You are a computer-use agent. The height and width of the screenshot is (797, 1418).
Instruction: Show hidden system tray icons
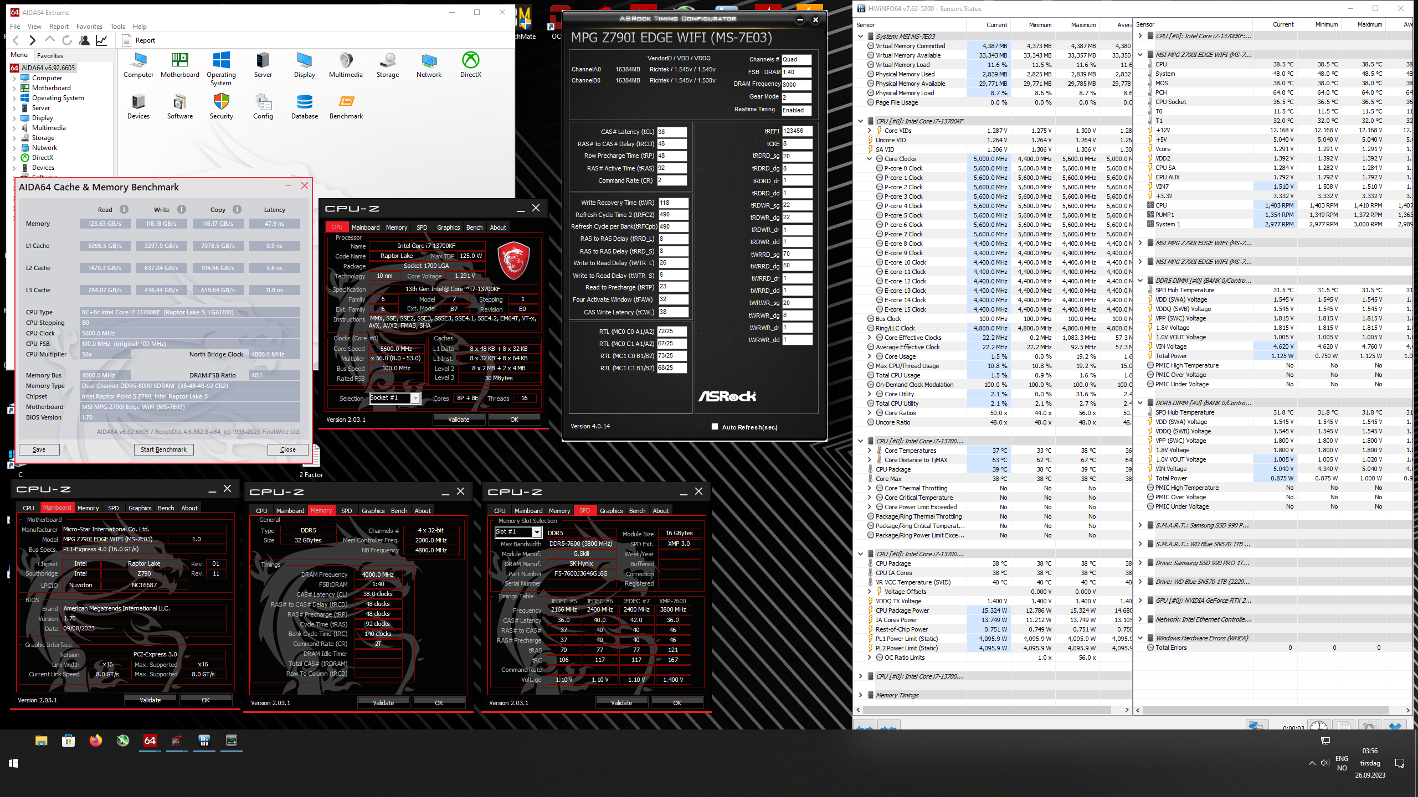(x=1312, y=763)
